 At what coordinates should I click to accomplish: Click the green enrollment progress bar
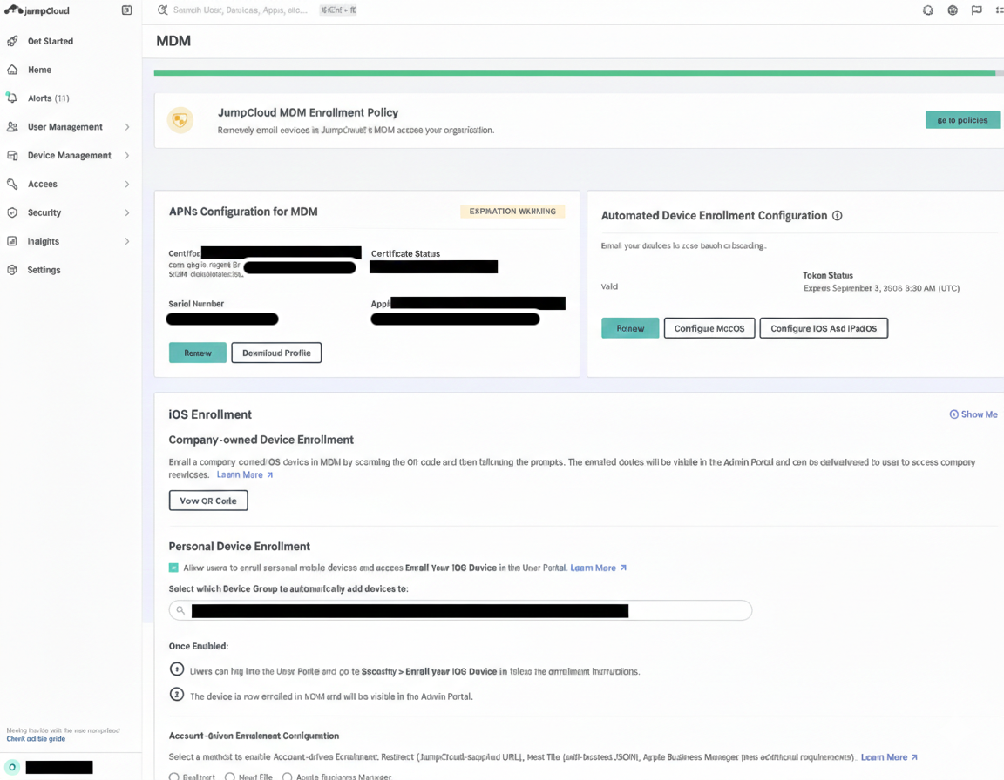click(573, 73)
